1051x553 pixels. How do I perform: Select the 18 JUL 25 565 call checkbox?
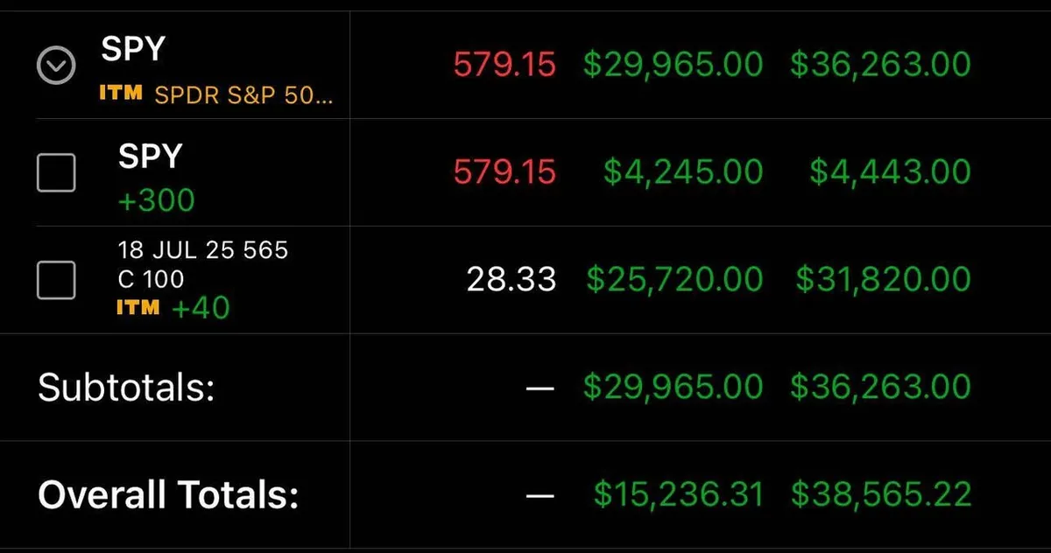pos(56,280)
